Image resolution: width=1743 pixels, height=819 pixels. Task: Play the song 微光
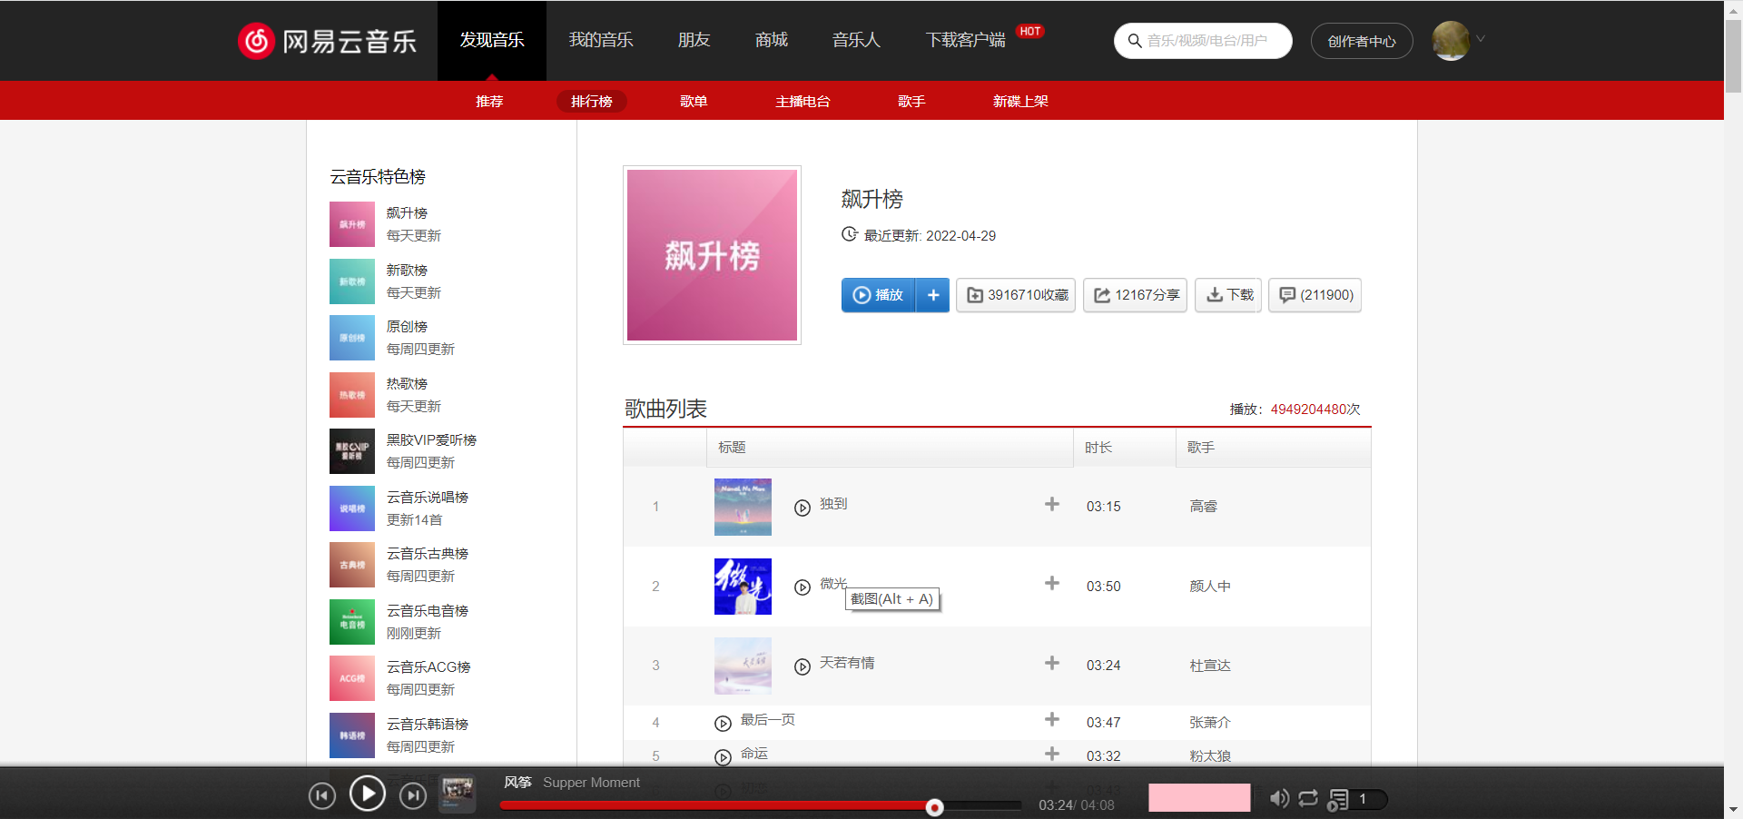pyautogui.click(x=803, y=587)
